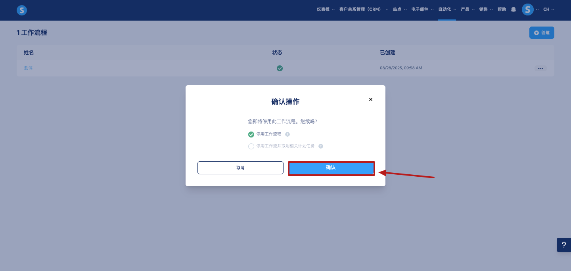This screenshot has height=271, width=571.
Task: Open the three-dot menu for 测试 workflow
Action: [x=540, y=68]
